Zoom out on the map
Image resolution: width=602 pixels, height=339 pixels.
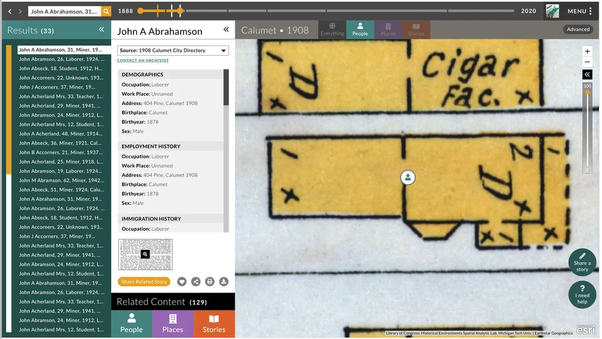pyautogui.click(x=587, y=62)
